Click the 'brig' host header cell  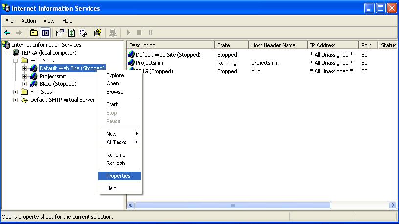(x=256, y=71)
